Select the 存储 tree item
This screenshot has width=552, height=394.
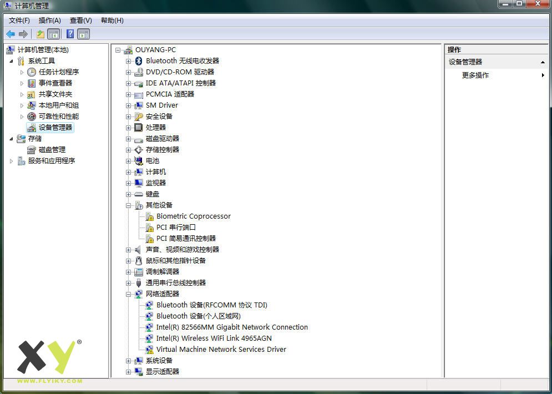35,139
